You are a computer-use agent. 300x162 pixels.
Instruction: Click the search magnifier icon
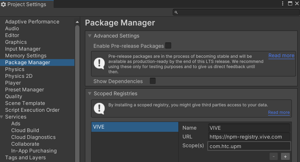tap(176, 12)
